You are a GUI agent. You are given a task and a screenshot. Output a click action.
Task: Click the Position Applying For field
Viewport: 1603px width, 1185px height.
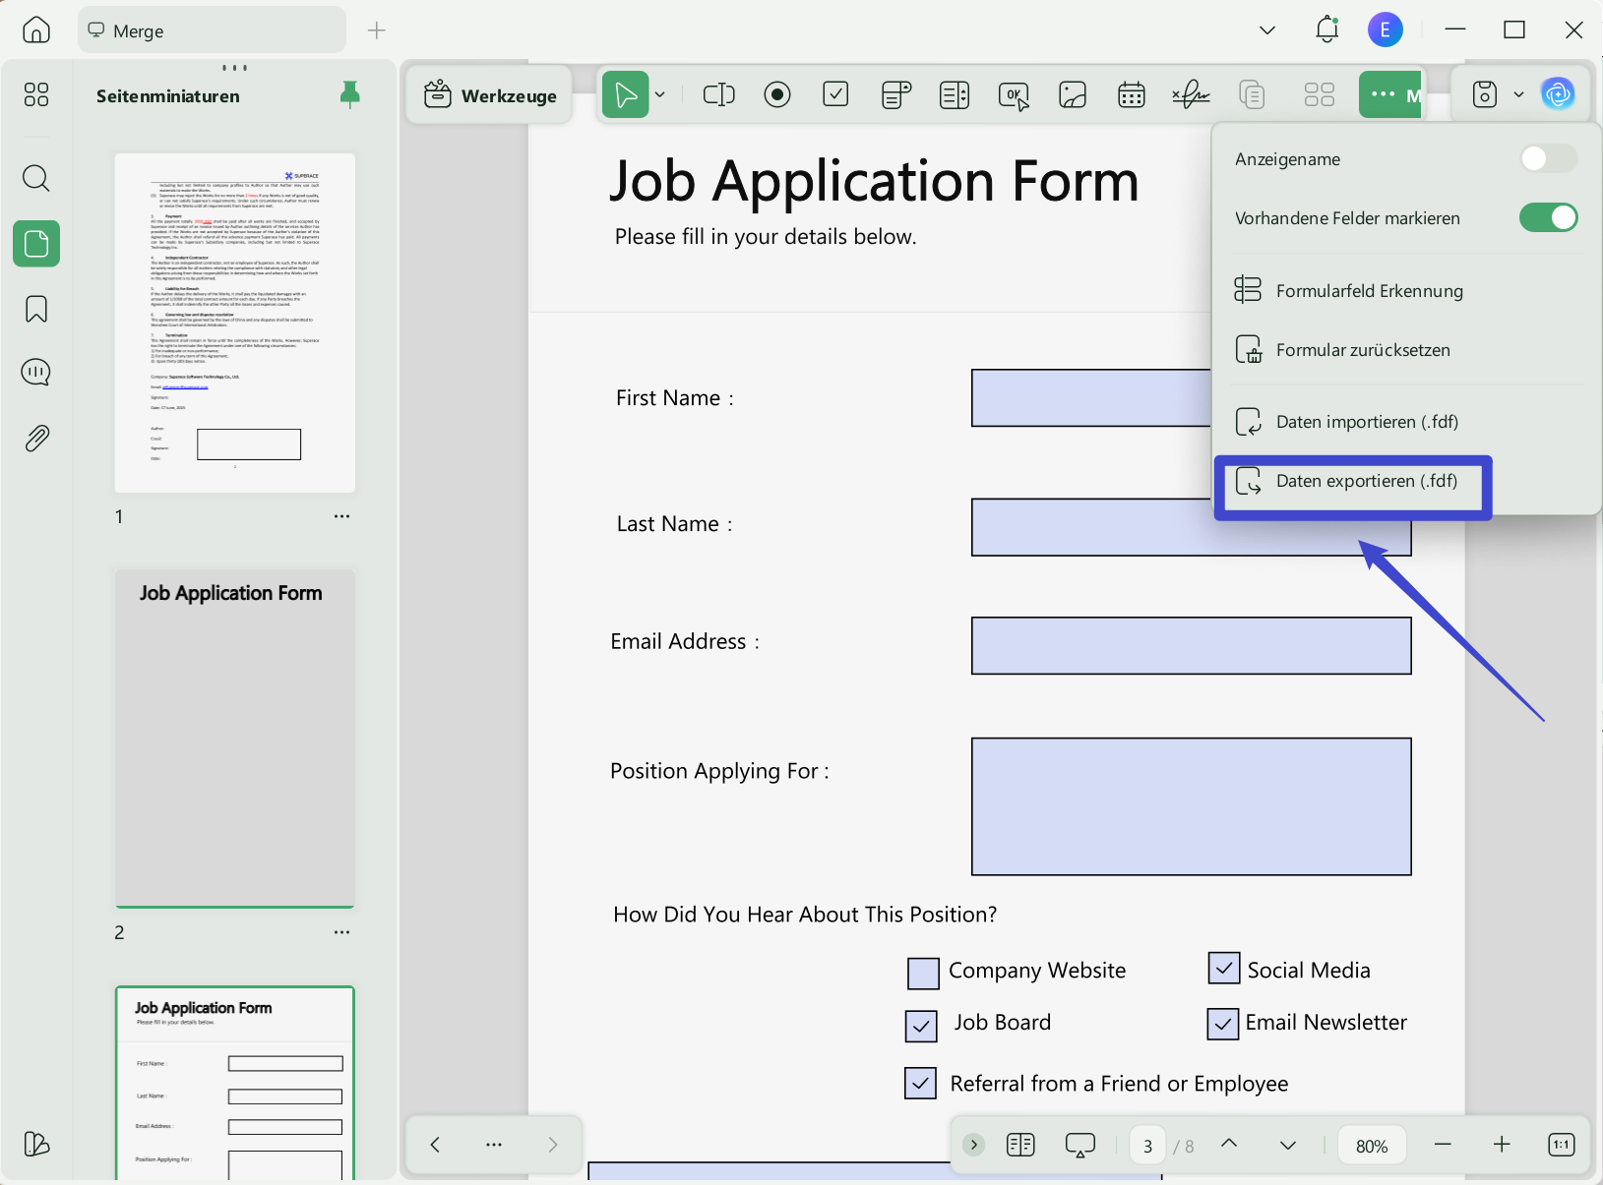click(x=1191, y=806)
